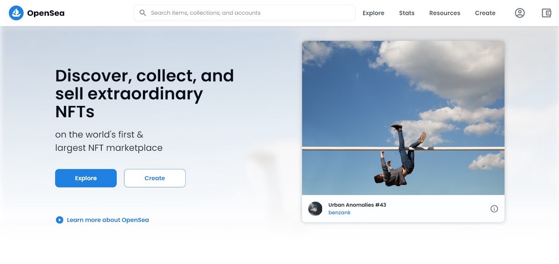Click the OpenSea ship logo icon
Viewport: 559px width, 264px height.
(x=16, y=13)
